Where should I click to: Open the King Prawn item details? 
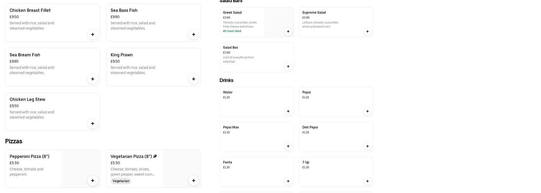pyautogui.click(x=122, y=55)
